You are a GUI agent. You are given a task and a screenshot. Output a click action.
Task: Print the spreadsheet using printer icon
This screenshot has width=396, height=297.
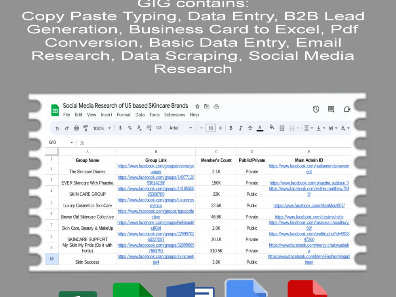[x=76, y=128]
